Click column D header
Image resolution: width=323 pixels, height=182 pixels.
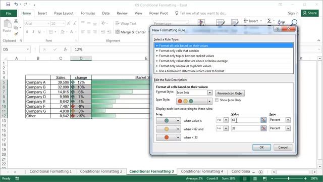coord(81,59)
